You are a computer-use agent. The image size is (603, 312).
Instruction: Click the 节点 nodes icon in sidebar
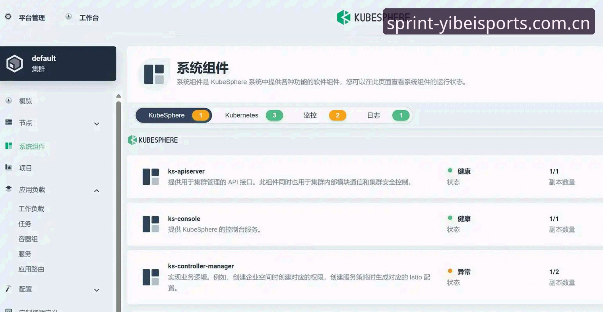coord(9,123)
